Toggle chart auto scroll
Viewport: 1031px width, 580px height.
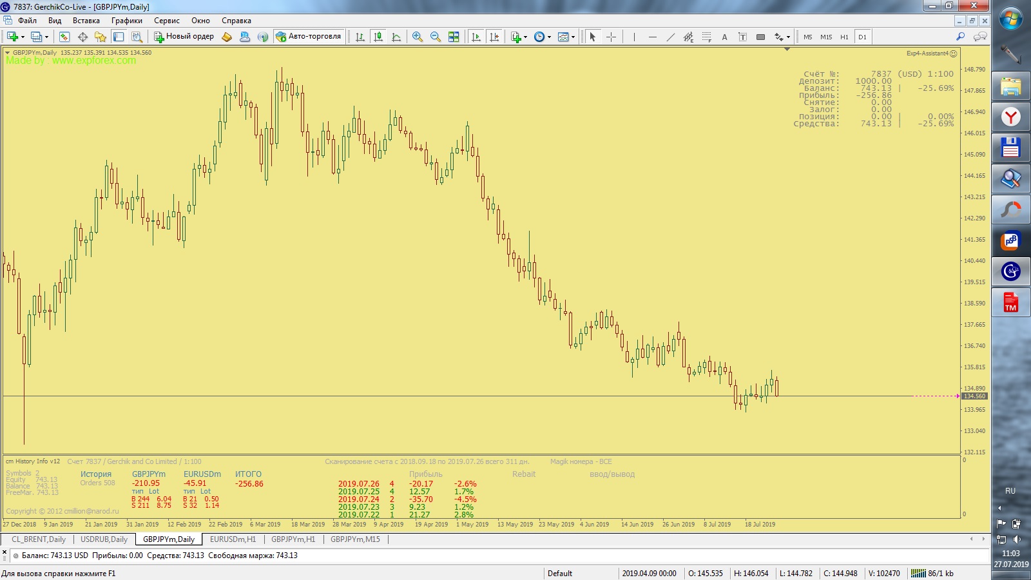pyautogui.click(x=476, y=37)
